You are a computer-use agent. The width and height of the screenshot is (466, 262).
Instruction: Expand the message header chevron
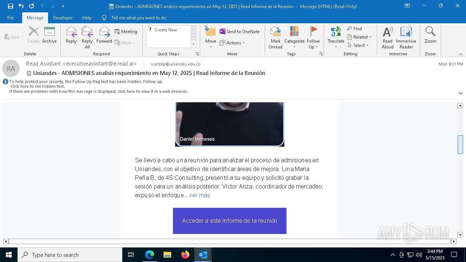[461, 93]
